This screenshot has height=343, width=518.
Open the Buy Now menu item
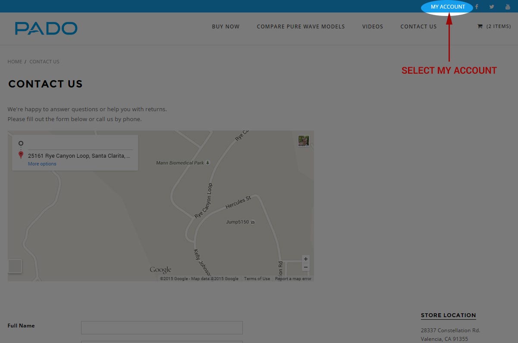[226, 27]
